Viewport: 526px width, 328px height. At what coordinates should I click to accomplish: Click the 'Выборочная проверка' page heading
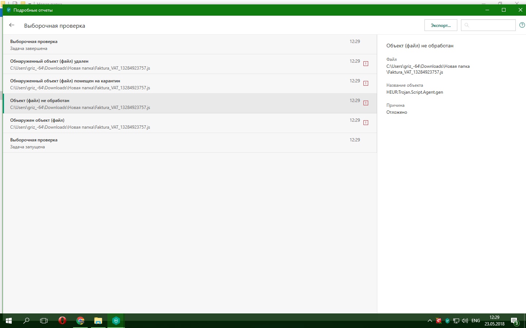pyautogui.click(x=54, y=26)
